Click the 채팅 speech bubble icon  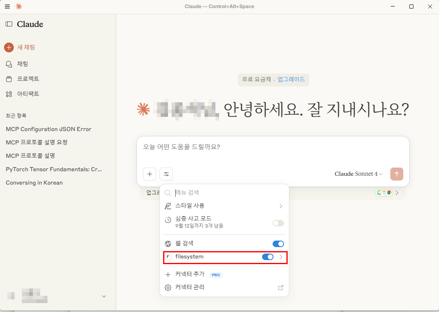pyautogui.click(x=9, y=64)
